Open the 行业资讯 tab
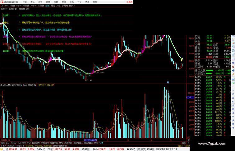This screenshot has width=235, height=151. coord(39,146)
